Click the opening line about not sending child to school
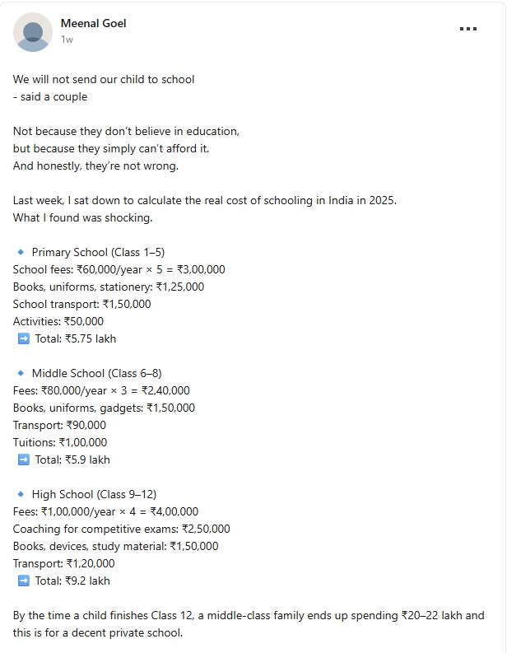Viewport: 507px width, 653px height. pyautogui.click(x=104, y=79)
